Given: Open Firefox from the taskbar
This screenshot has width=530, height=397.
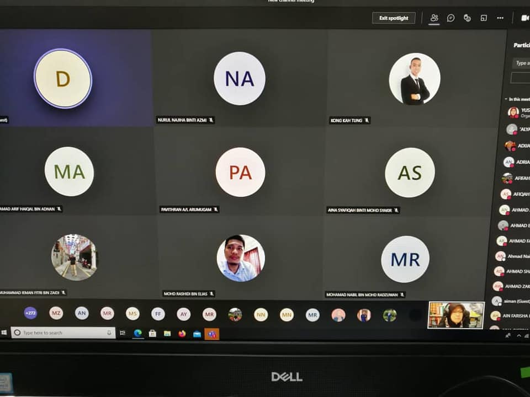Looking at the screenshot, I should pyautogui.click(x=182, y=334).
